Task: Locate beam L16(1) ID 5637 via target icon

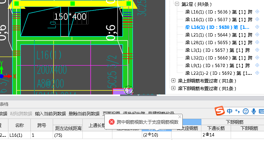Action: (257, 19)
